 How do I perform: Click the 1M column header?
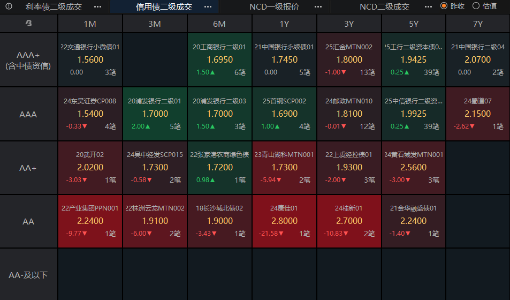[x=90, y=24]
